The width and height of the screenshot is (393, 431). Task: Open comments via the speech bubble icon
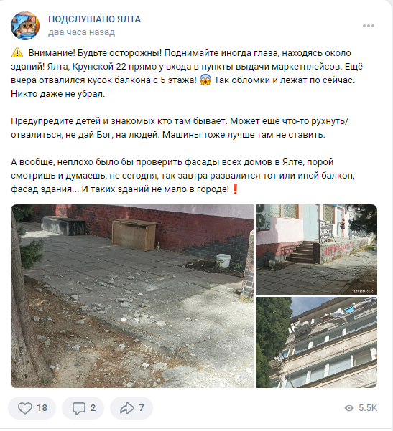[x=79, y=408]
